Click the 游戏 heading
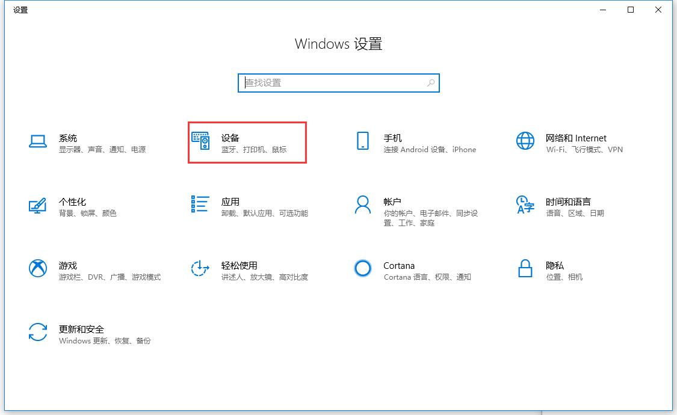The image size is (677, 415). pyautogui.click(x=68, y=266)
